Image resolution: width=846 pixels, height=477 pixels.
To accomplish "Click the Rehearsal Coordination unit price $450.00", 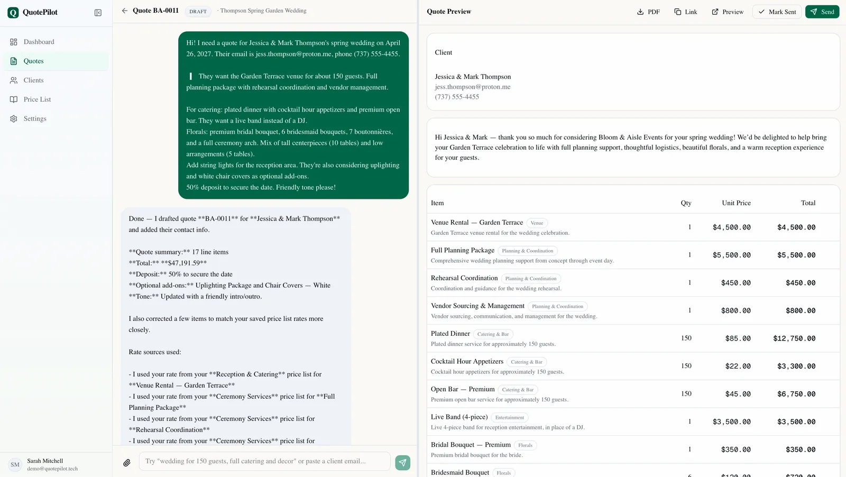I will click(735, 283).
